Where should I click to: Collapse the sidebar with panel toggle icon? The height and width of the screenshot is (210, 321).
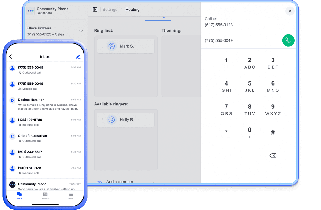(95, 10)
